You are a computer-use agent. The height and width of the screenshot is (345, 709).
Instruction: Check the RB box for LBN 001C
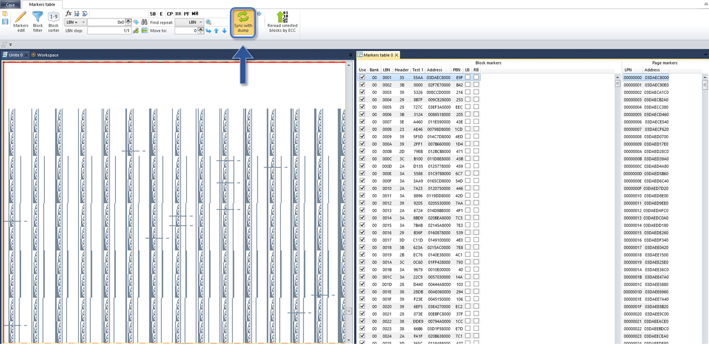tap(476, 276)
